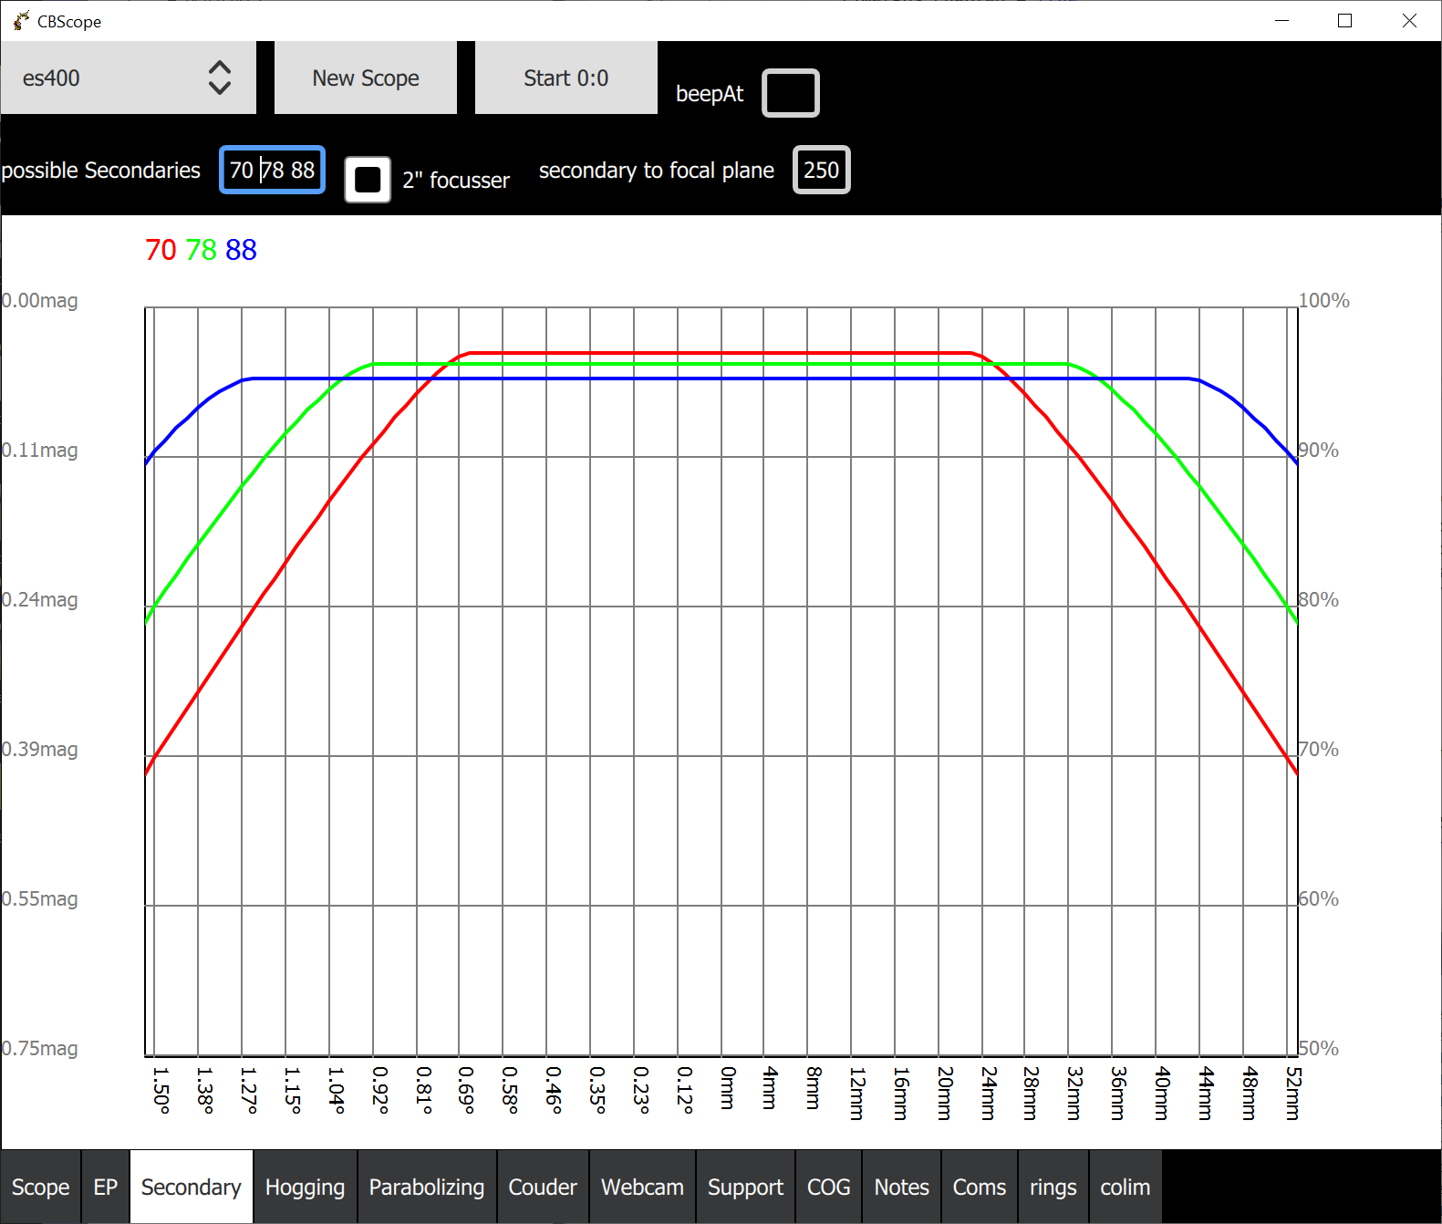Click the 36mm x-axis label
The image size is (1442, 1224).
tap(1118, 1093)
